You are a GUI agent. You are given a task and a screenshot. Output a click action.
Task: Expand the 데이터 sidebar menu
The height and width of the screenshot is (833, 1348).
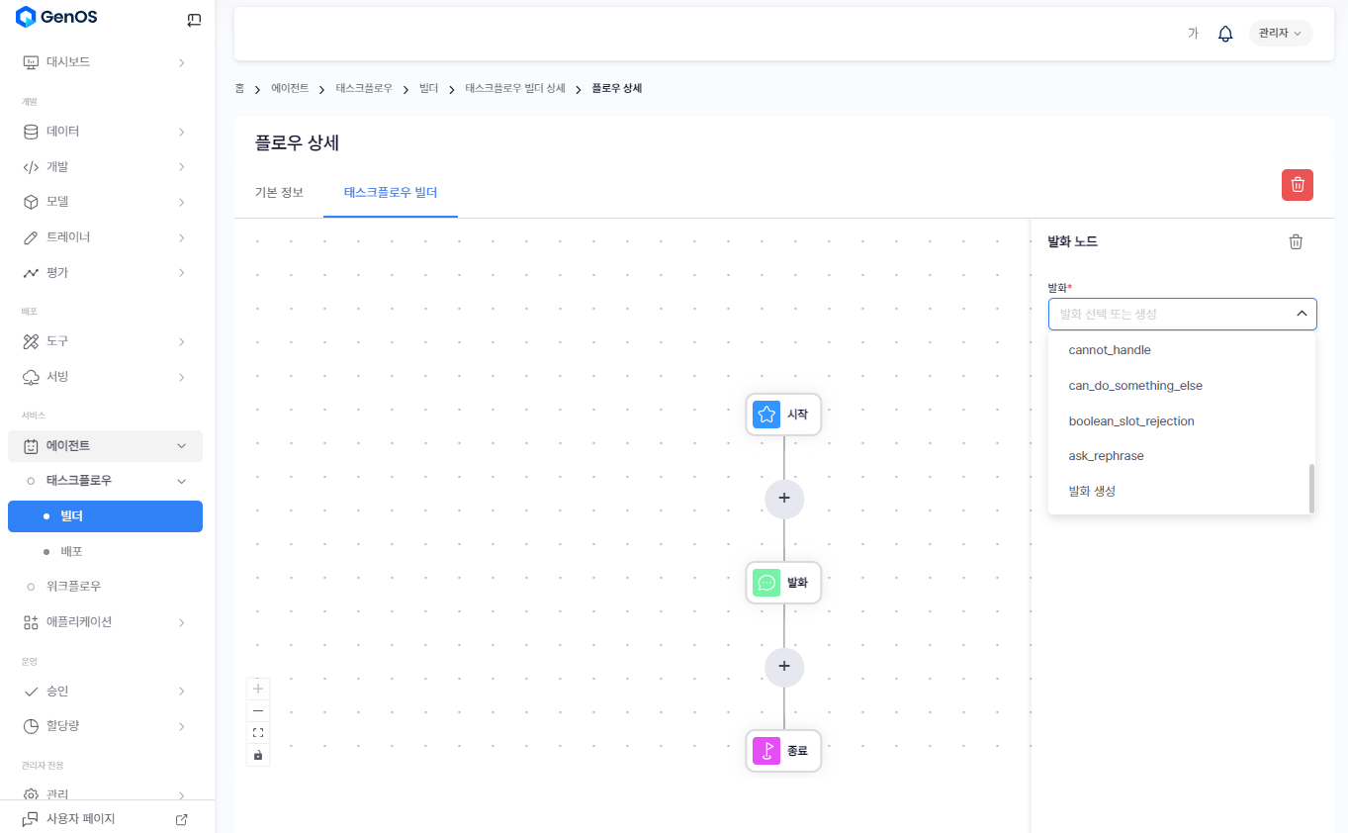point(104,132)
